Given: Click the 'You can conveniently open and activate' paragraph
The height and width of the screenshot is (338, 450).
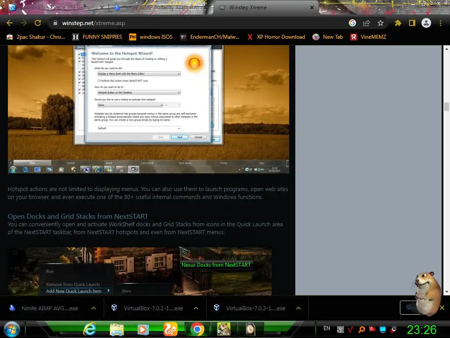Looking at the screenshot, I should [145, 228].
